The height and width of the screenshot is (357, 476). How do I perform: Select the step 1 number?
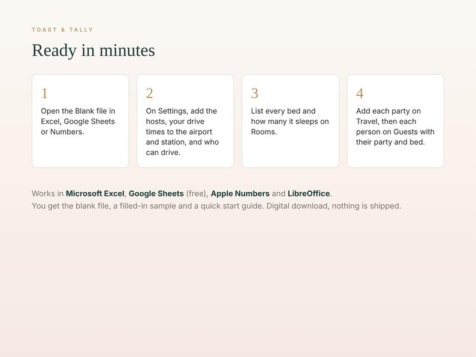click(x=44, y=93)
